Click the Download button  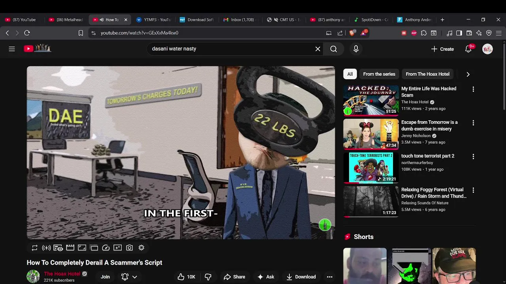click(x=301, y=277)
